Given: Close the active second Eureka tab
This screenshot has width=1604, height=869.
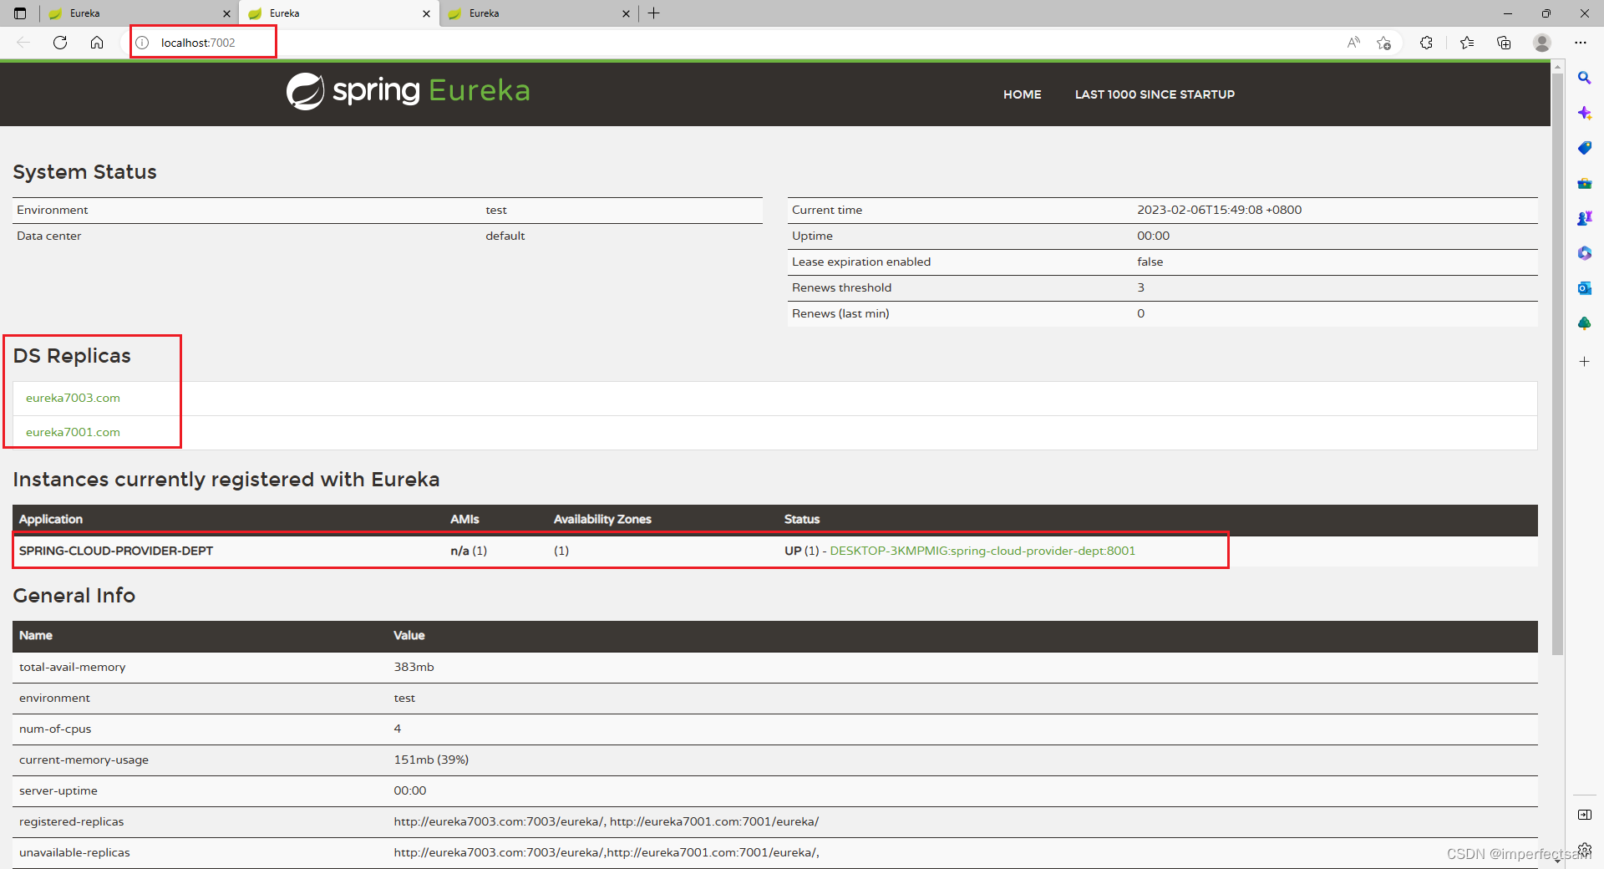Looking at the screenshot, I should click(x=426, y=13).
